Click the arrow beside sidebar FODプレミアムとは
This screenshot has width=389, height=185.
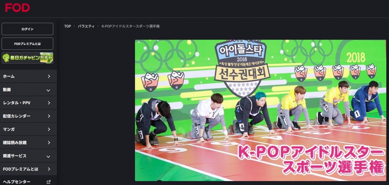point(49,169)
